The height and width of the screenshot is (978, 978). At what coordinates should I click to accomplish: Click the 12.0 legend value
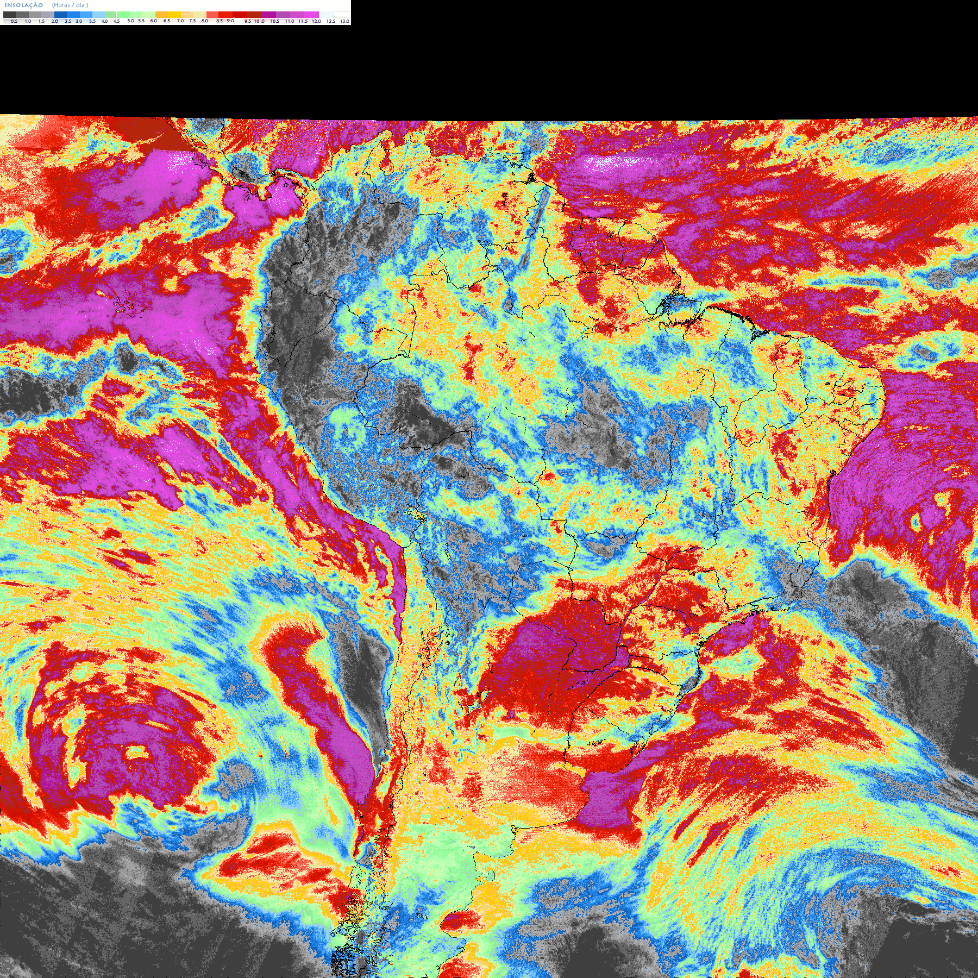click(x=316, y=21)
